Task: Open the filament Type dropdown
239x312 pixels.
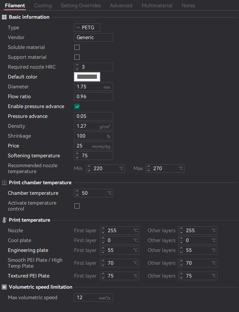Action: pos(87,28)
